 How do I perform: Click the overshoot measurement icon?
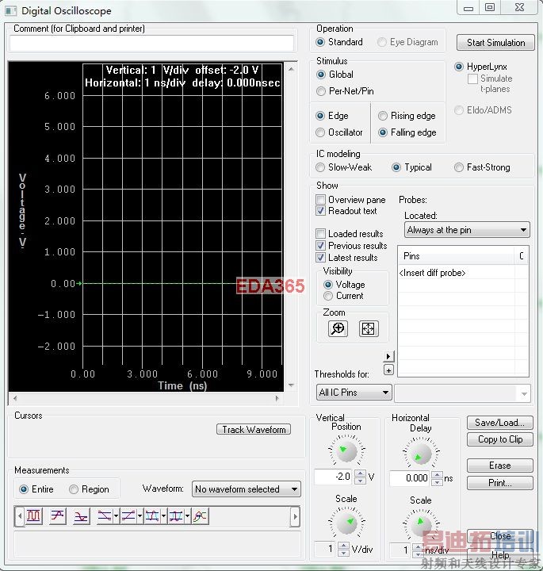(58, 515)
